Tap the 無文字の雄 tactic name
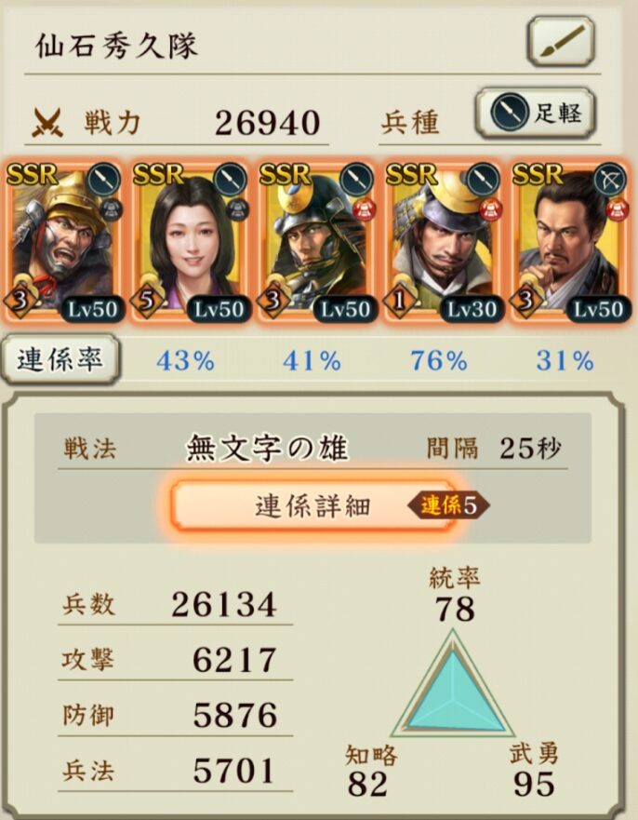638x820 pixels. (267, 449)
